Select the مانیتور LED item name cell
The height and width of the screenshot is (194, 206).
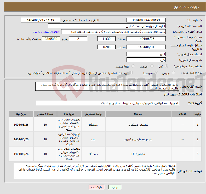tap(138, 154)
